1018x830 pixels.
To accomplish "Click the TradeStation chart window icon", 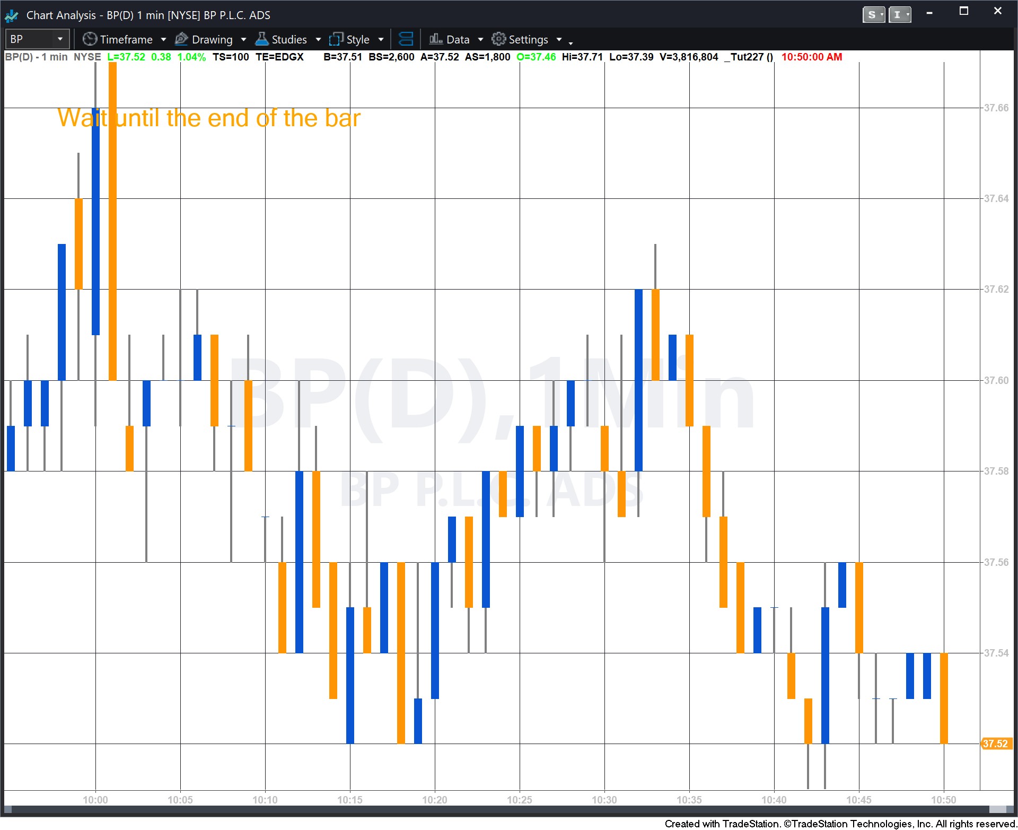I will (11, 15).
